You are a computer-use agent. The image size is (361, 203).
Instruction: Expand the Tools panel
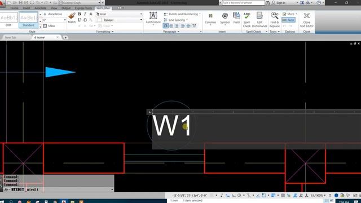point(275,32)
